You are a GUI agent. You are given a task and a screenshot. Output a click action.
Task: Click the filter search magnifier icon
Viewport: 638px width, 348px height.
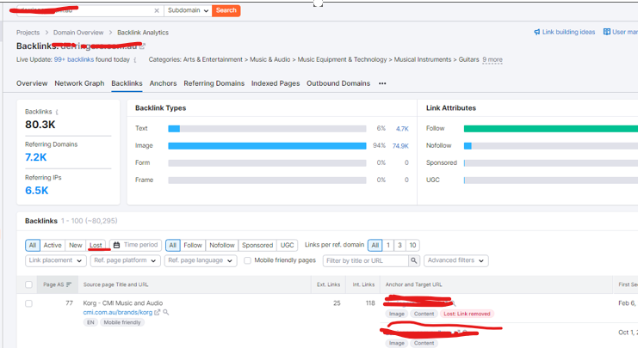point(414,260)
